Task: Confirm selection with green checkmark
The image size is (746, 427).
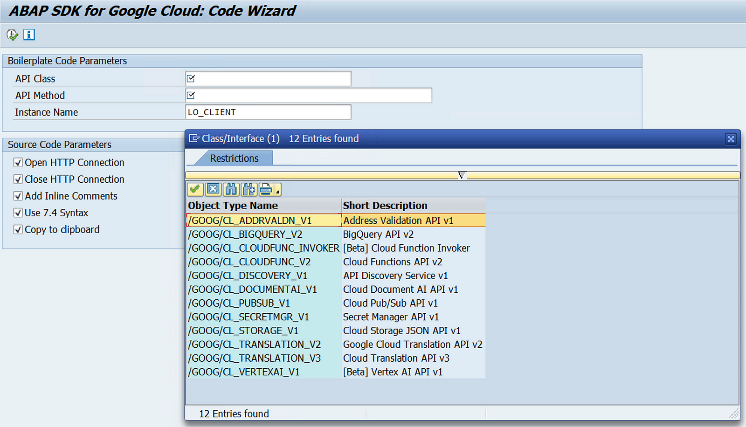Action: [x=195, y=189]
